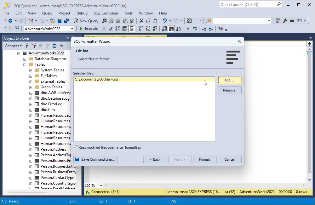Click the Undo icon on the toolbar
This screenshot has width=315, height=205.
pyautogui.click(x=164, y=21)
